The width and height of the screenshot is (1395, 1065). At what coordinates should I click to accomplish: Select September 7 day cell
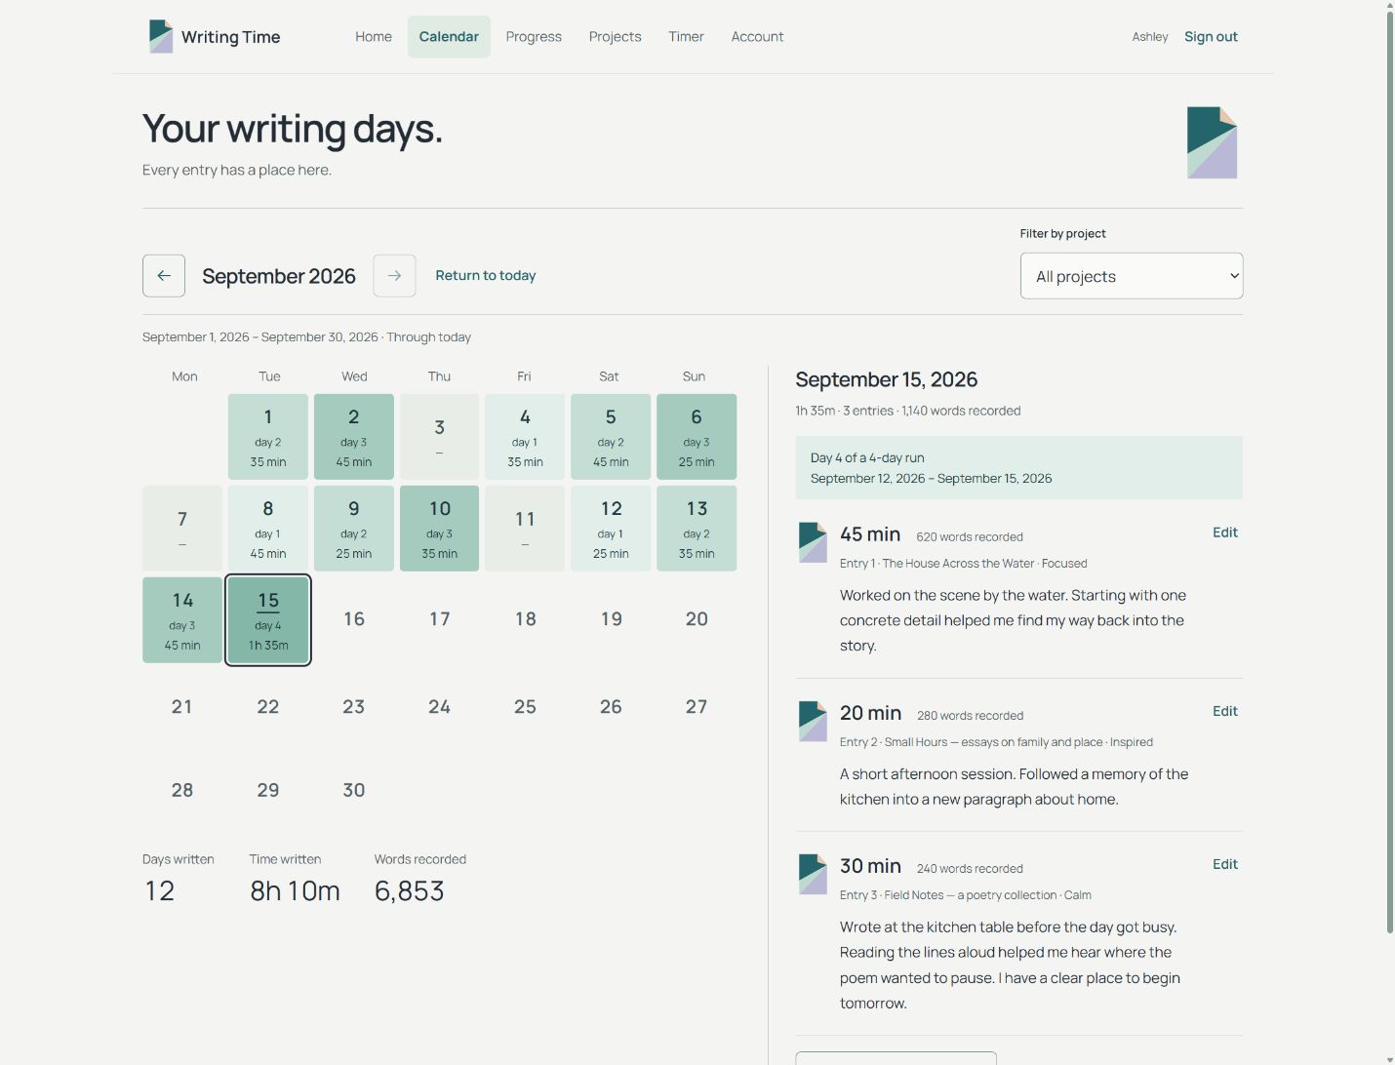click(x=182, y=529)
